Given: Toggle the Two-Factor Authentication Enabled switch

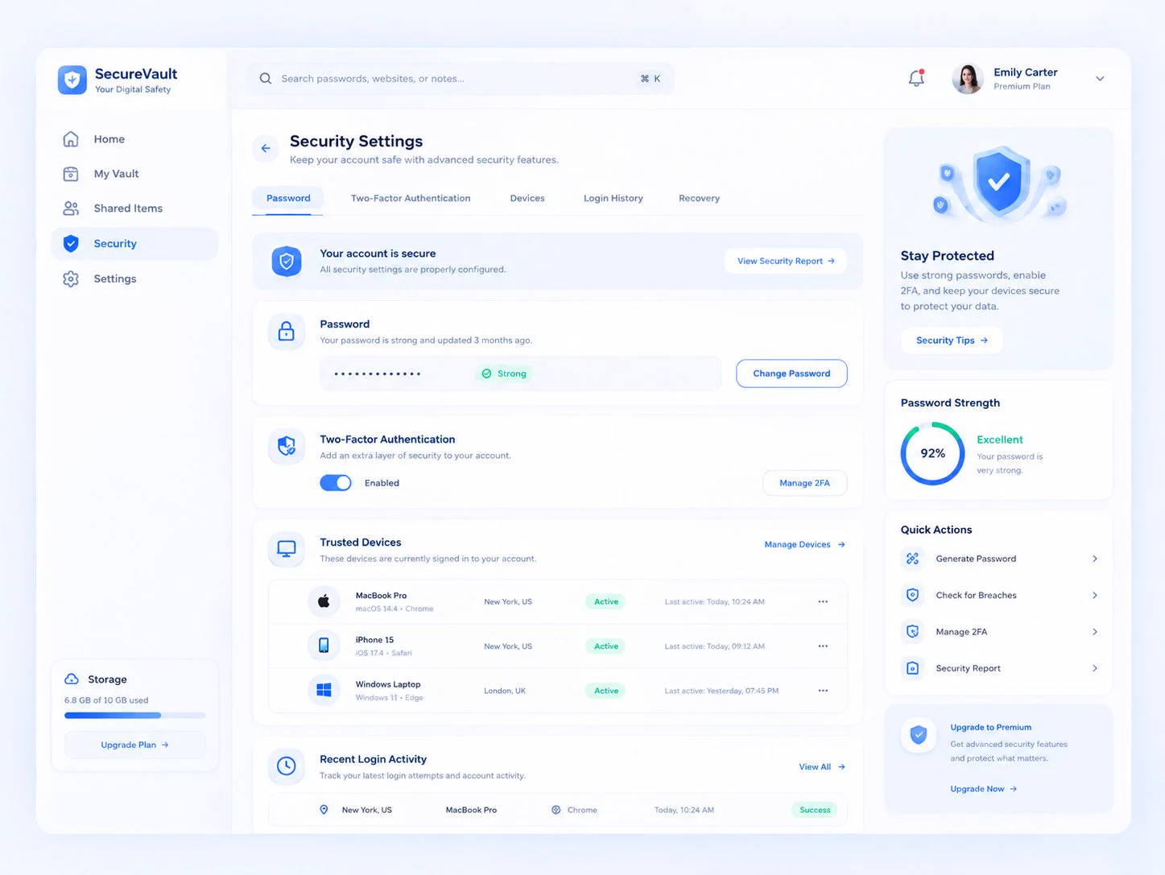Looking at the screenshot, I should 336,483.
